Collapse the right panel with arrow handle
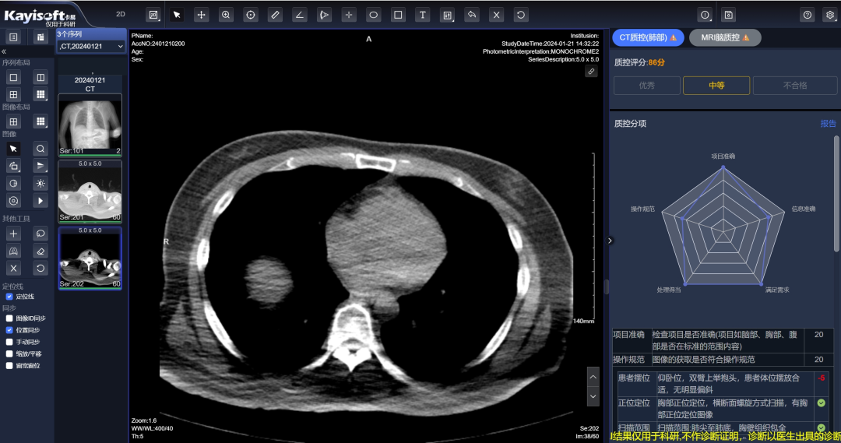The image size is (841, 443). point(610,241)
